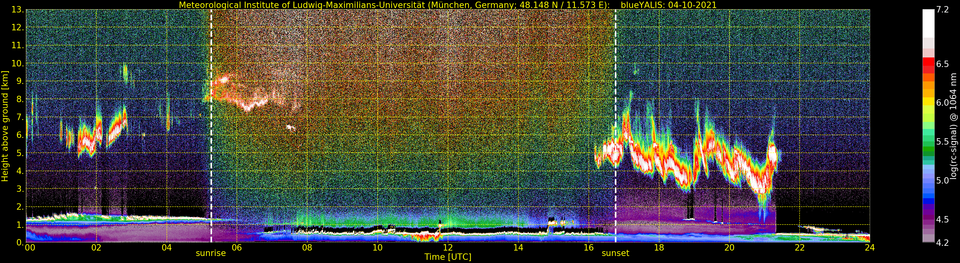Click the 'sunset' label below the axis
The image size is (960, 263).
(615, 253)
